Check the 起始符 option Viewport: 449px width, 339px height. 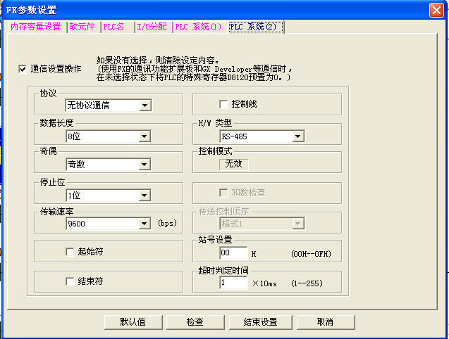point(70,251)
